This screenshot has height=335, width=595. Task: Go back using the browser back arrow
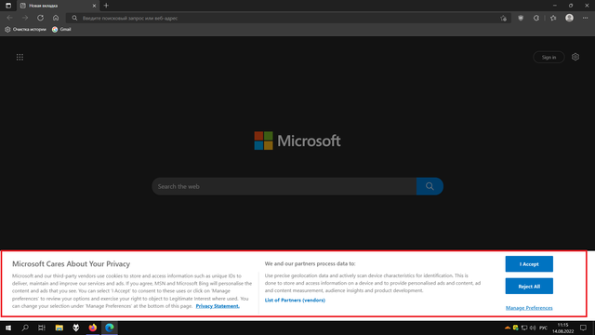[9, 18]
